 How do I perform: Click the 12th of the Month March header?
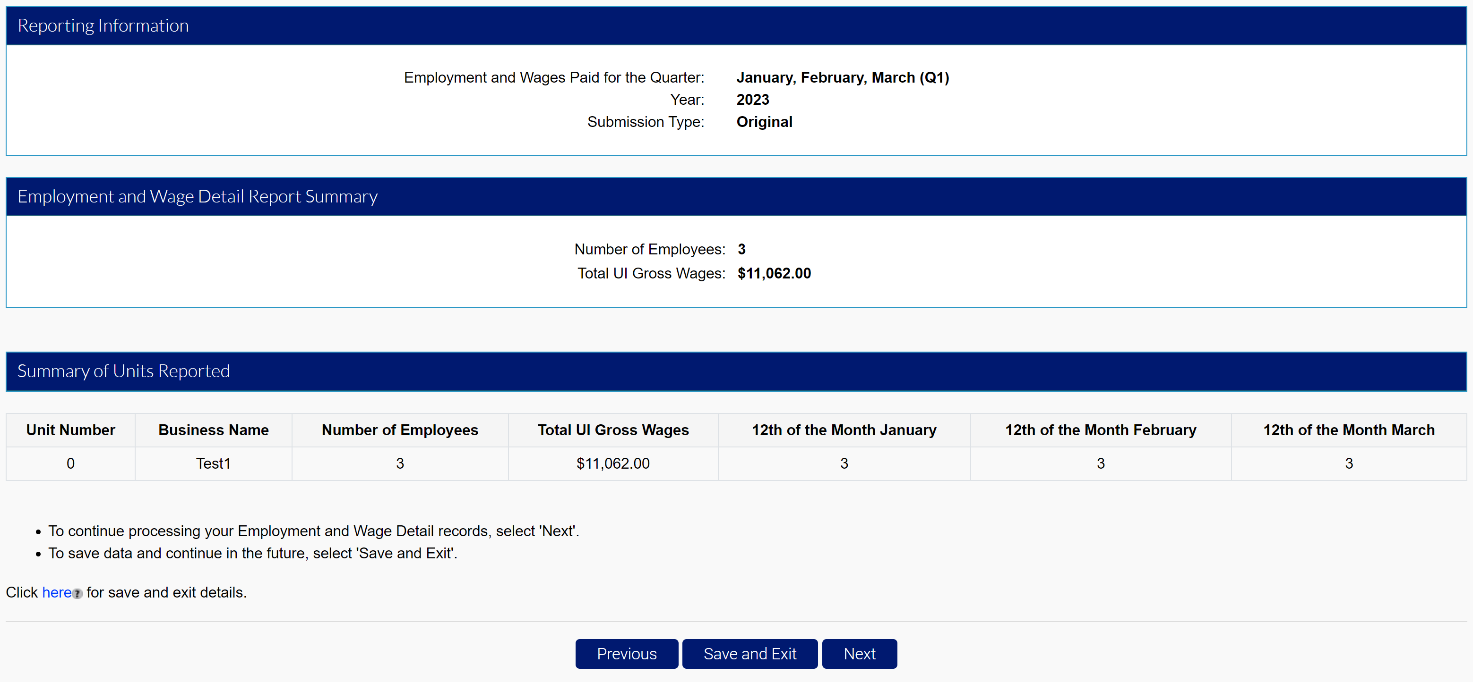click(1348, 429)
